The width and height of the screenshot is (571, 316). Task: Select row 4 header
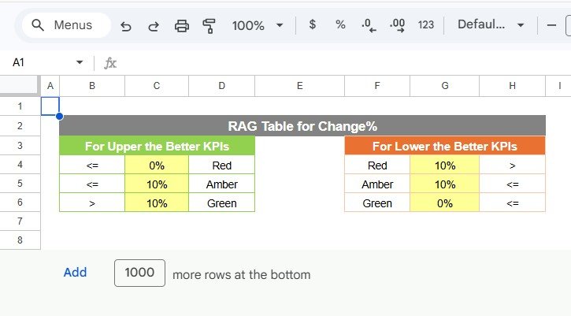(20, 165)
